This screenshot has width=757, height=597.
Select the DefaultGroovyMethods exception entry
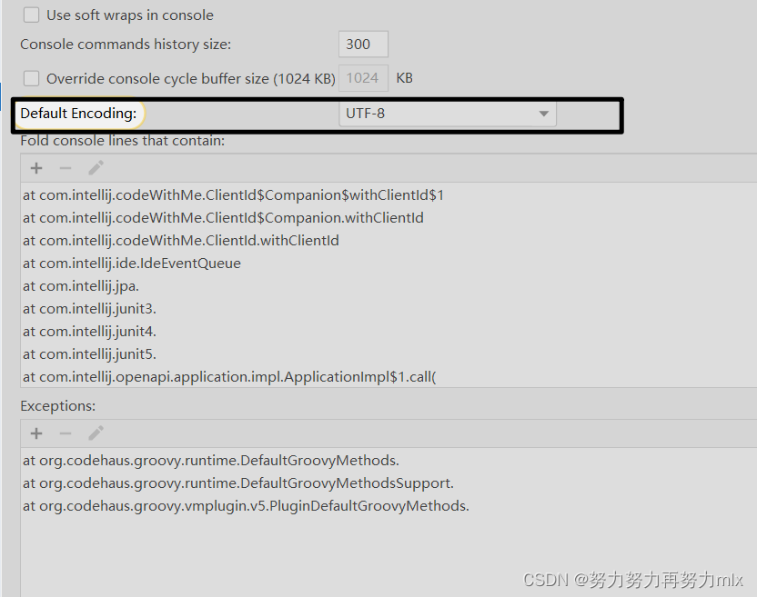210,460
